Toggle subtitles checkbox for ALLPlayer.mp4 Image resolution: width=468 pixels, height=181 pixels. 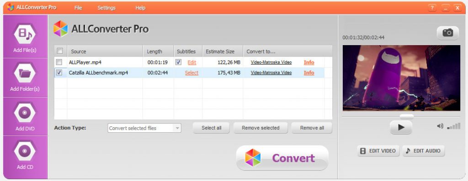(179, 62)
